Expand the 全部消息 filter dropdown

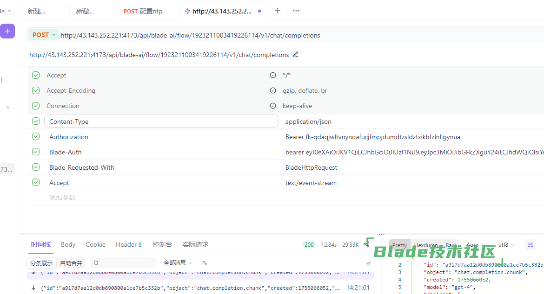pos(178,263)
